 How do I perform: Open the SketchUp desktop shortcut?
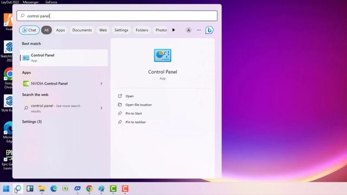[x=8, y=51]
